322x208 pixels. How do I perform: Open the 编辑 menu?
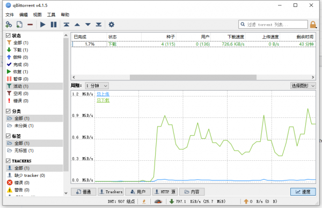pyautogui.click(x=24, y=14)
